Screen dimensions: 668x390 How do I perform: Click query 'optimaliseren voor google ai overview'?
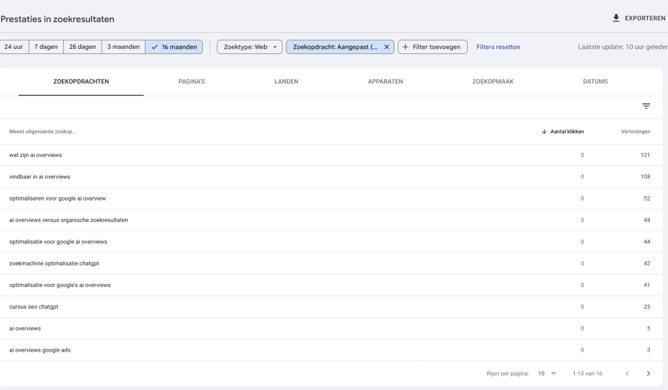(x=57, y=199)
